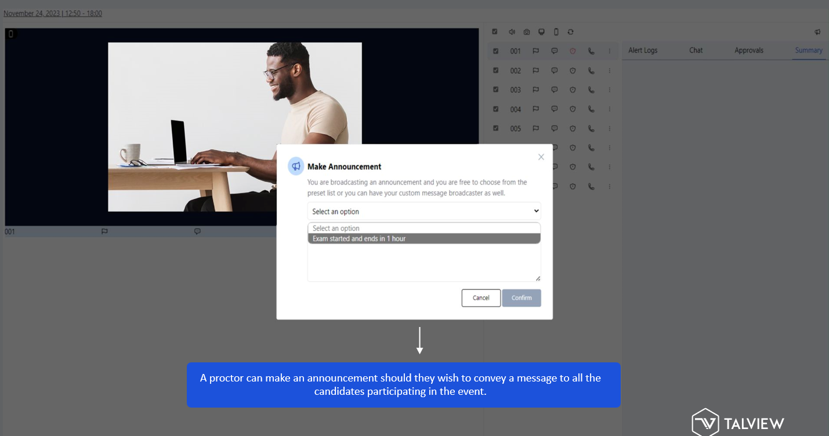
Task: Click the shield icon for candidate 005
Action: pos(573,129)
